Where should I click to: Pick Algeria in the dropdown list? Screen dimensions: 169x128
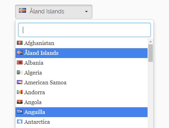click(x=82, y=73)
